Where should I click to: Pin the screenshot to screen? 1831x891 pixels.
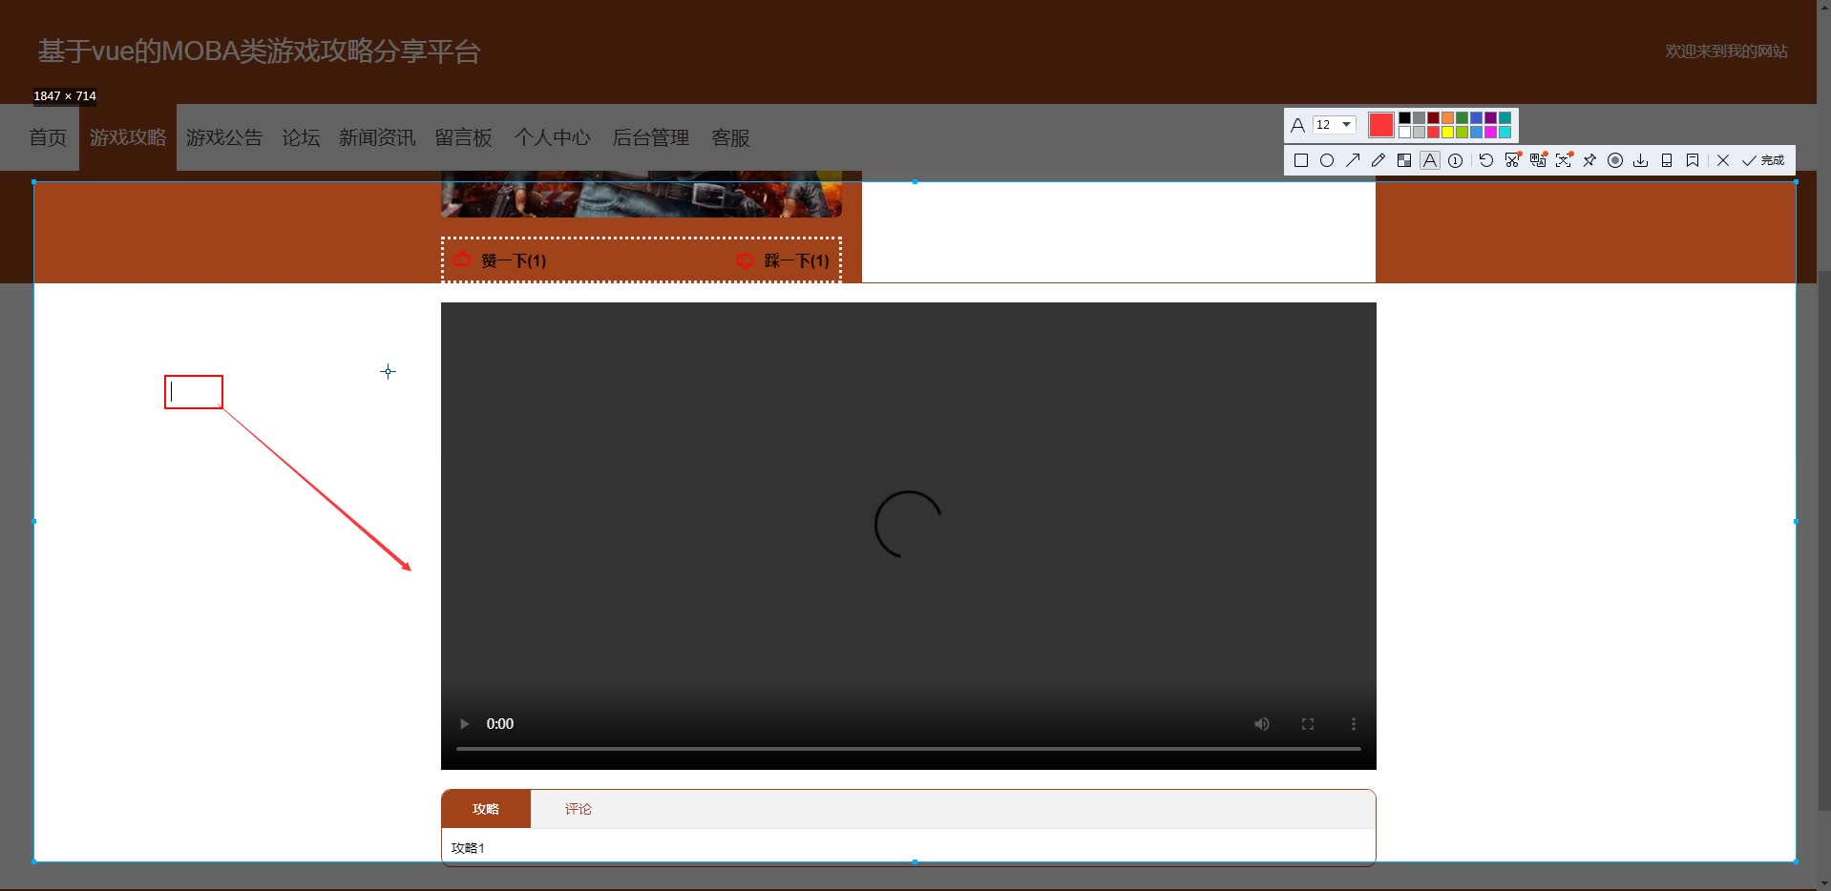point(1589,160)
